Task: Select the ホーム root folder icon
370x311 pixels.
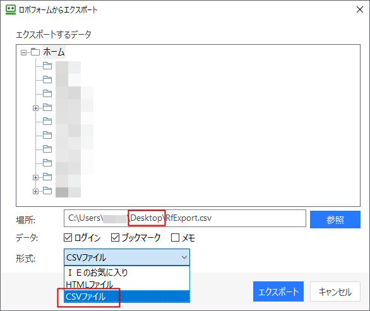Action: tap(35, 52)
